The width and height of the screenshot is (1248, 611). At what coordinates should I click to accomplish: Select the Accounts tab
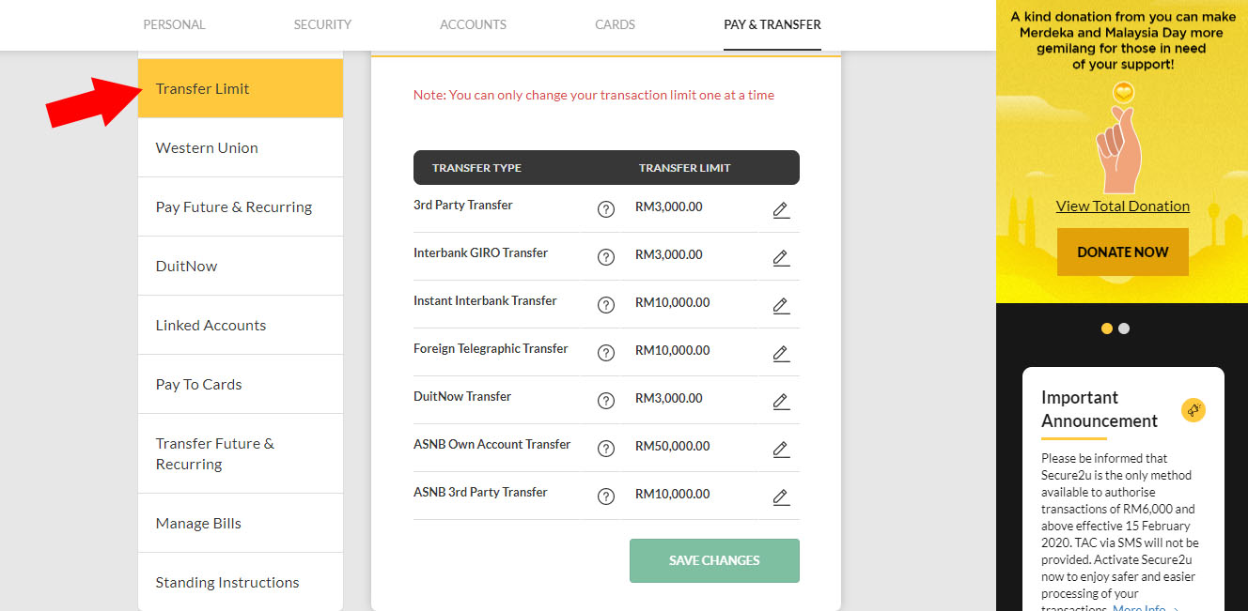[473, 24]
